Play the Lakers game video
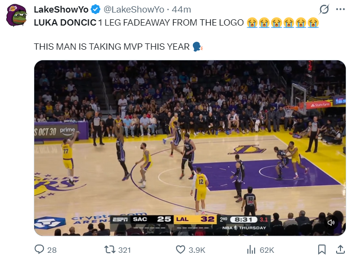This screenshot has width=353, height=259. (x=190, y=148)
